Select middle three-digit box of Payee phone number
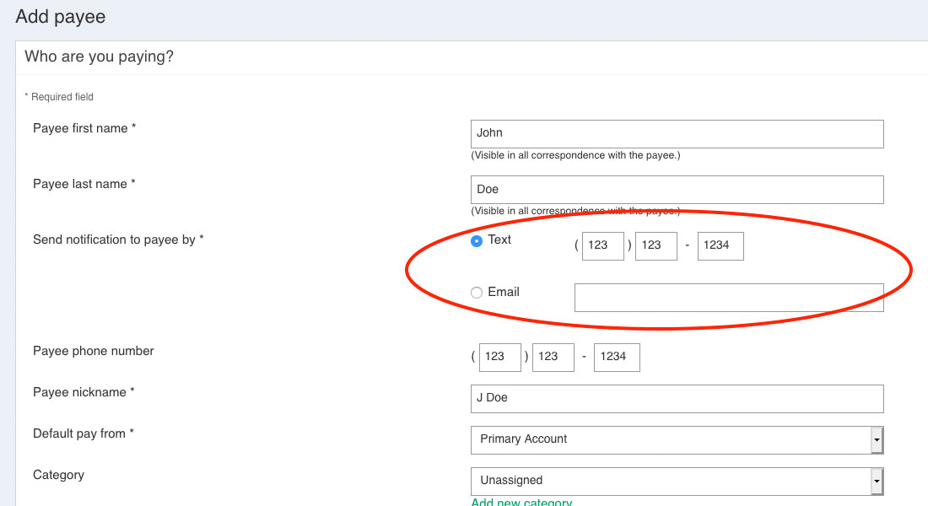 [x=553, y=357]
